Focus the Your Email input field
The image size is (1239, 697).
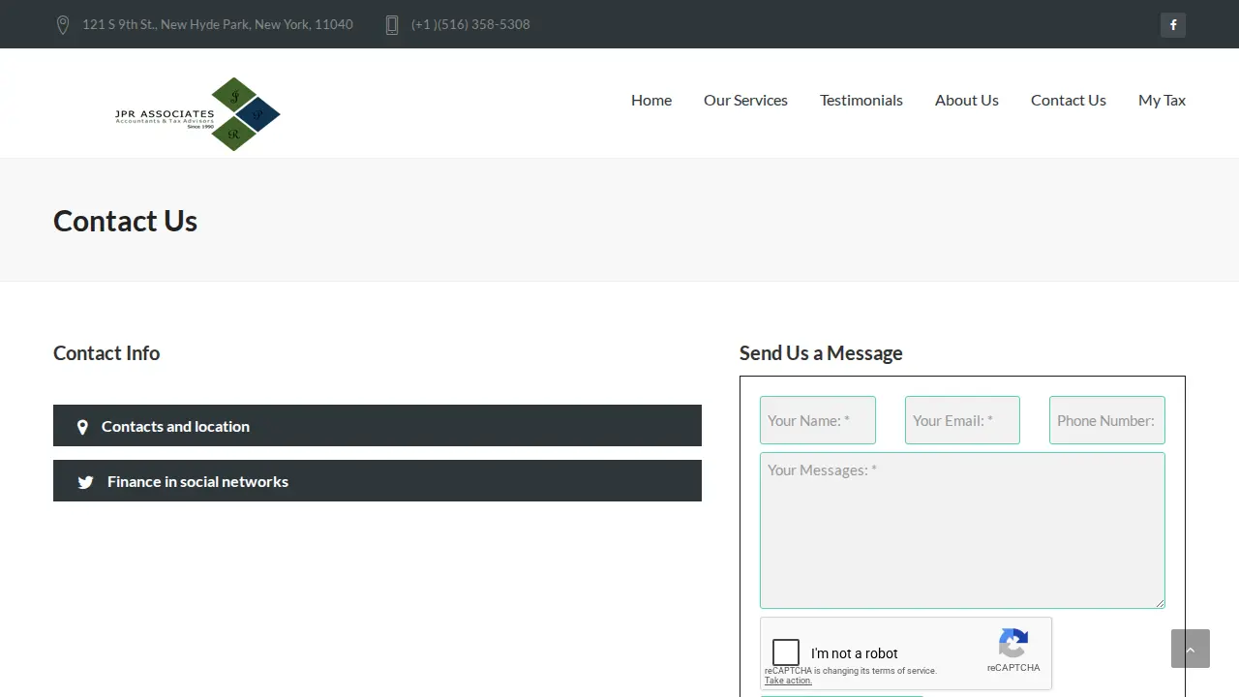click(x=962, y=420)
